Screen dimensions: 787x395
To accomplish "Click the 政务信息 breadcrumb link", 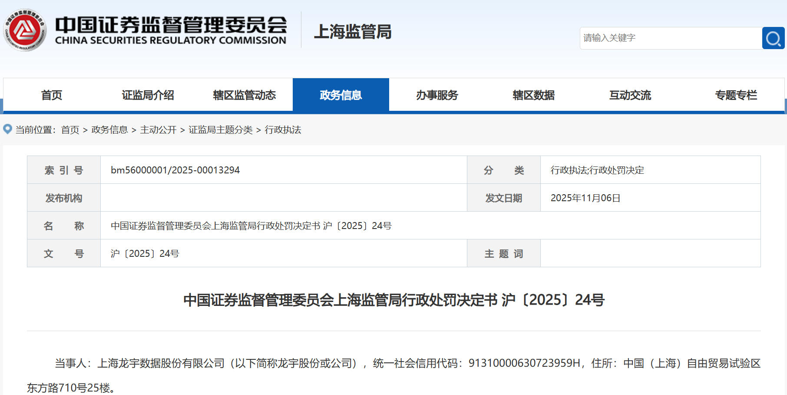I will point(109,130).
